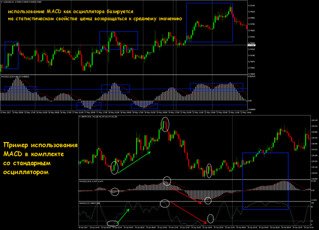The height and width of the screenshot is (230, 319).
Task: Click the triangle icon beside AUDUSD,H1 chart title
Action: [x=2, y=2]
